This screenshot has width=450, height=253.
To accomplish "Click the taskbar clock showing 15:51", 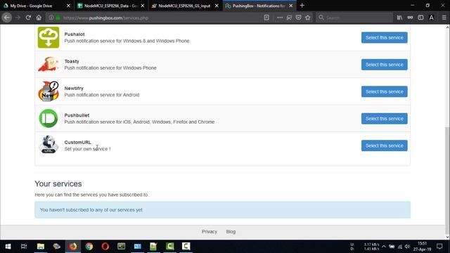I will click(422, 246).
